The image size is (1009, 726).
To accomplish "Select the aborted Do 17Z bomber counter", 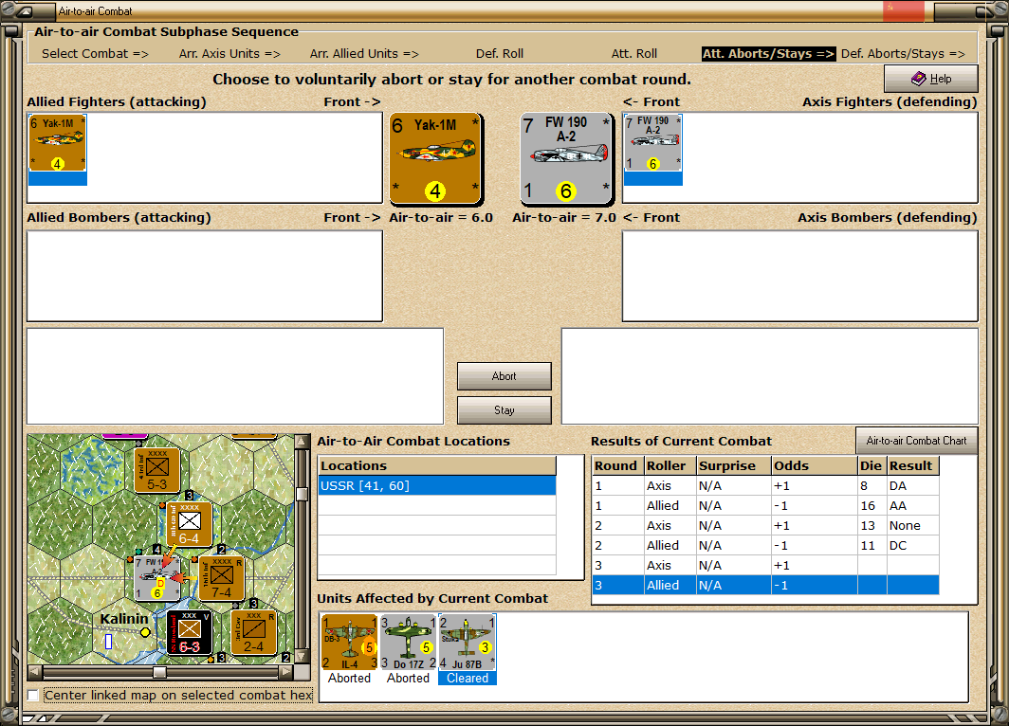I will point(409,643).
